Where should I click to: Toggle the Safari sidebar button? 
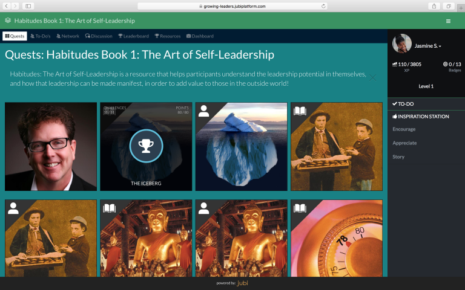(28, 6)
